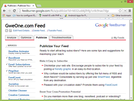Close the Publicize browser tab
134x101 pixels.
[x=33, y=6]
